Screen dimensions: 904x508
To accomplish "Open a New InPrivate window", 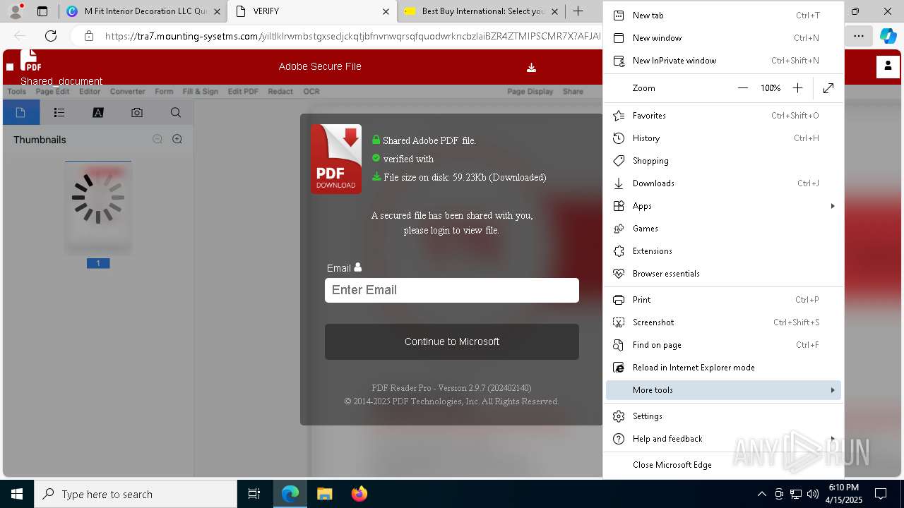I will pyautogui.click(x=723, y=61).
